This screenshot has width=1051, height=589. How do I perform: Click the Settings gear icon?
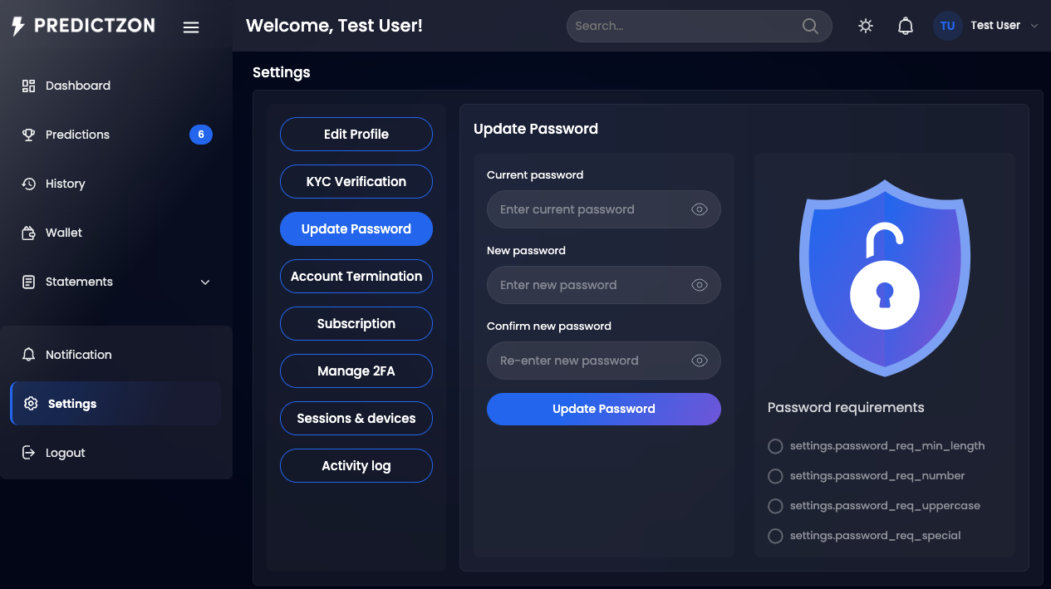(x=32, y=404)
